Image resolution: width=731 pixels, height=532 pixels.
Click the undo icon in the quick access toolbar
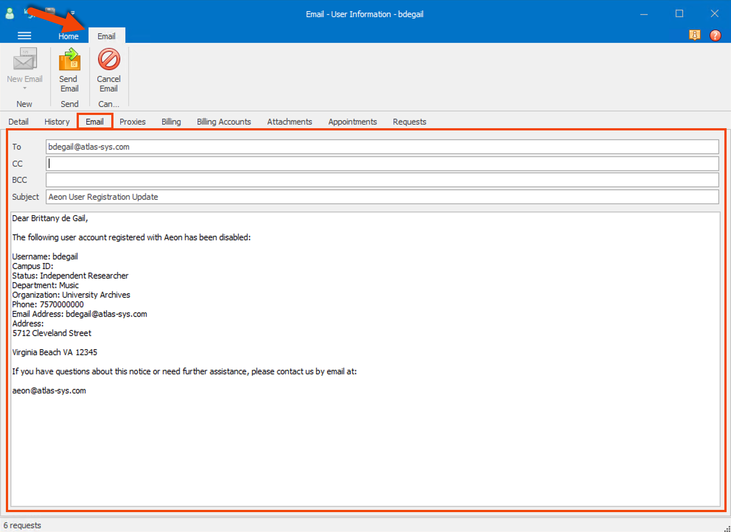click(x=27, y=13)
